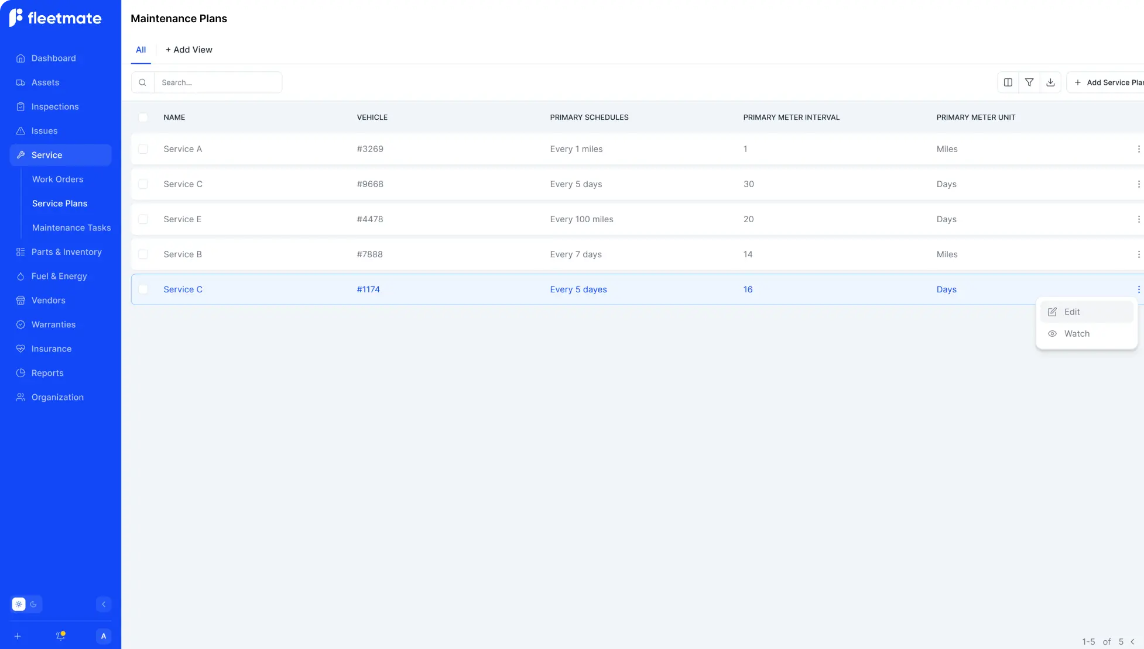Image resolution: width=1144 pixels, height=649 pixels.
Task: Tick checkbox for Service B row
Action: tap(143, 254)
